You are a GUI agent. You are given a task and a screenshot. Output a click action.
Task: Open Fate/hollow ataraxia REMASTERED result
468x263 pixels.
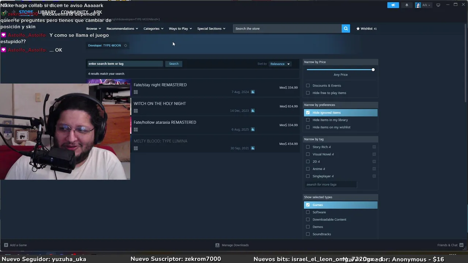coord(193,125)
